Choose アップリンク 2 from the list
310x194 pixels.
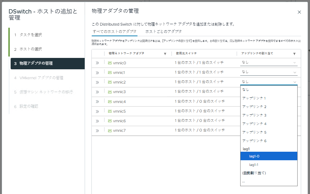[269, 107]
